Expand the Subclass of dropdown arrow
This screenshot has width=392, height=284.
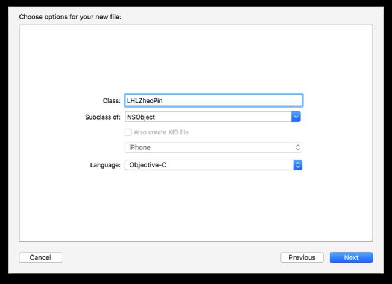pyautogui.click(x=296, y=117)
